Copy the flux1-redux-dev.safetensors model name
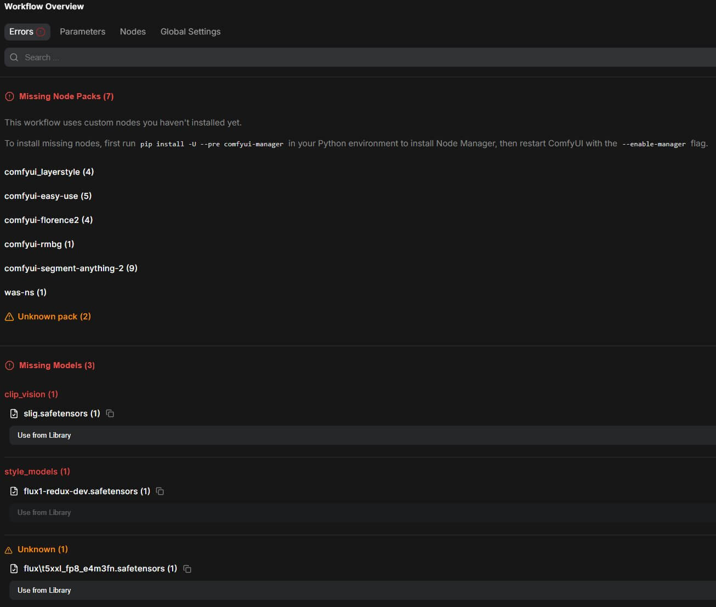716x607 pixels. (x=160, y=491)
